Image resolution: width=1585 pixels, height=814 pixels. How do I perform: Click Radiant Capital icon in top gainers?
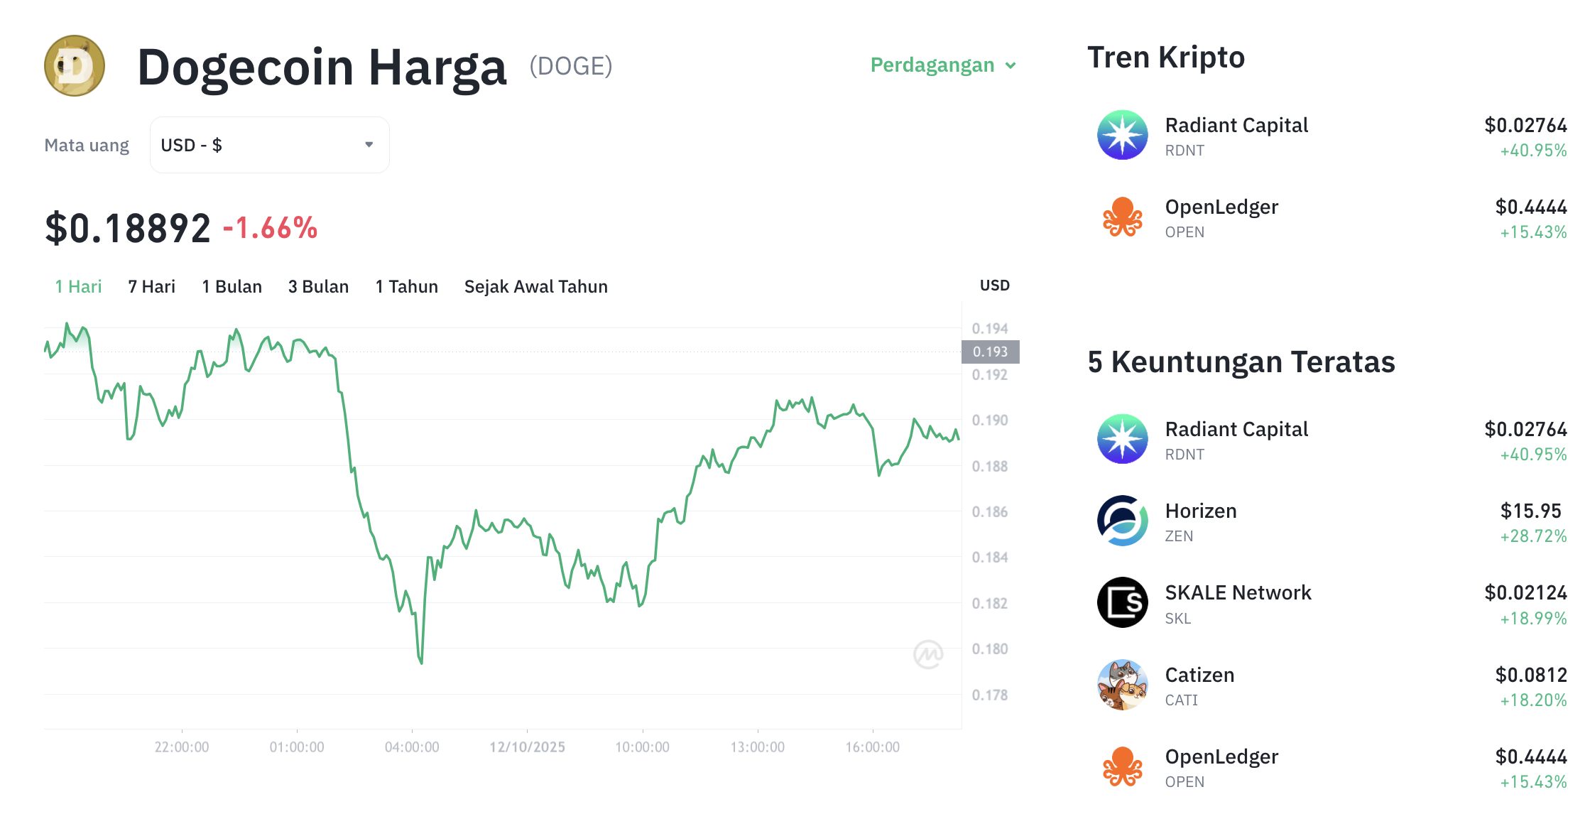[1122, 439]
